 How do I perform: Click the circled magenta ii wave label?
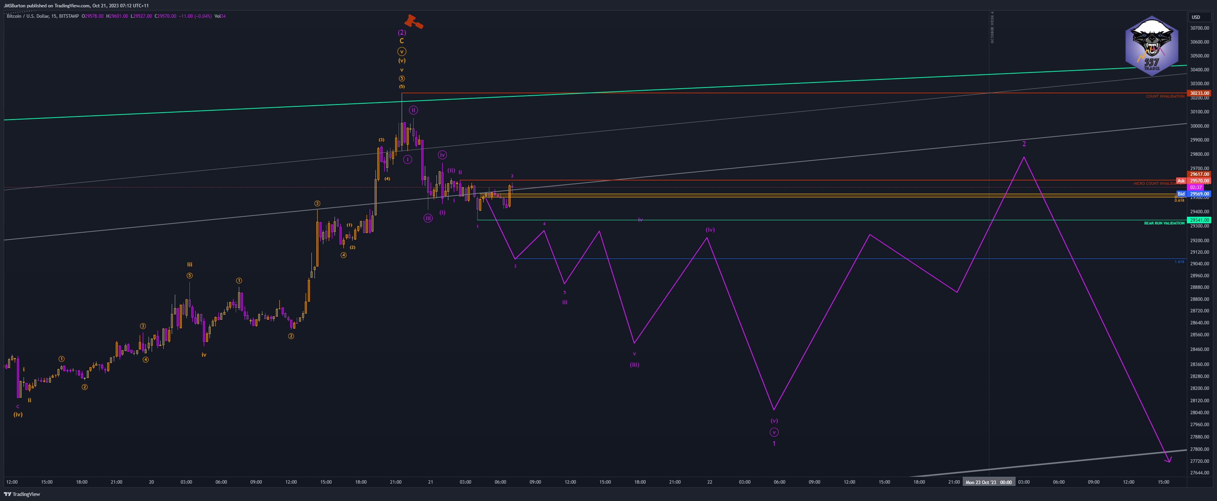413,110
